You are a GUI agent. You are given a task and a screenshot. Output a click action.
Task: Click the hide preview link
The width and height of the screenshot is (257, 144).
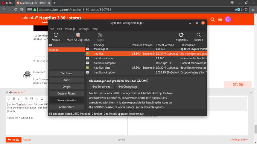pos(239,139)
